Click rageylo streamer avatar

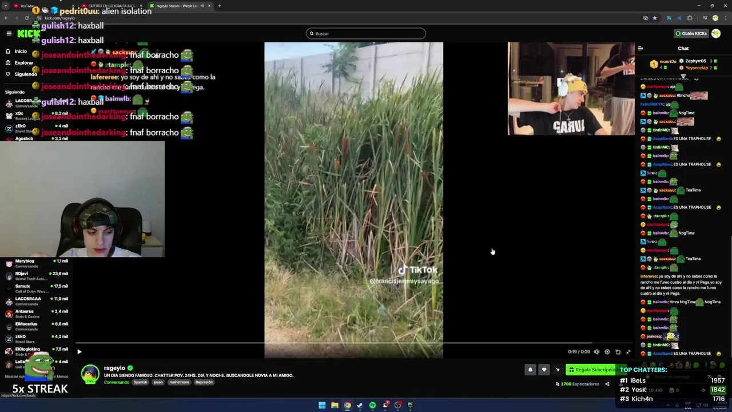[90, 374]
